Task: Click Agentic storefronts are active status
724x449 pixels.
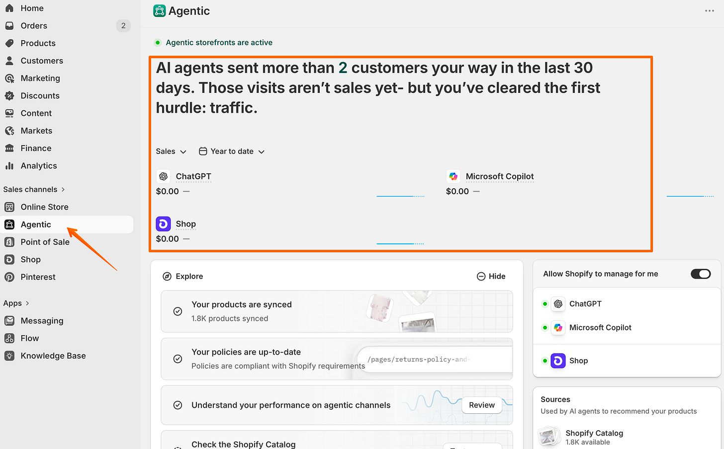Action: (x=213, y=43)
